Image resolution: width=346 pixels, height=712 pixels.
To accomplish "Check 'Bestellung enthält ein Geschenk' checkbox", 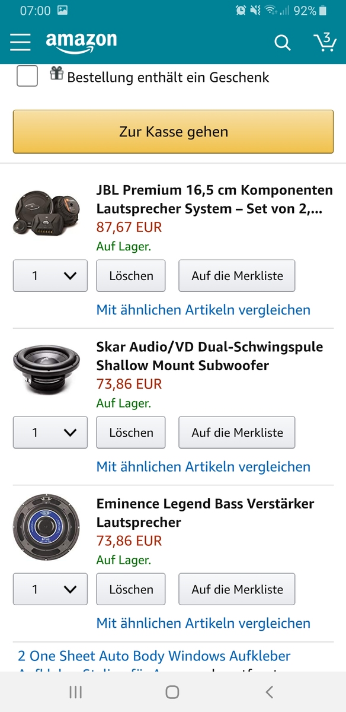I will coord(27,76).
